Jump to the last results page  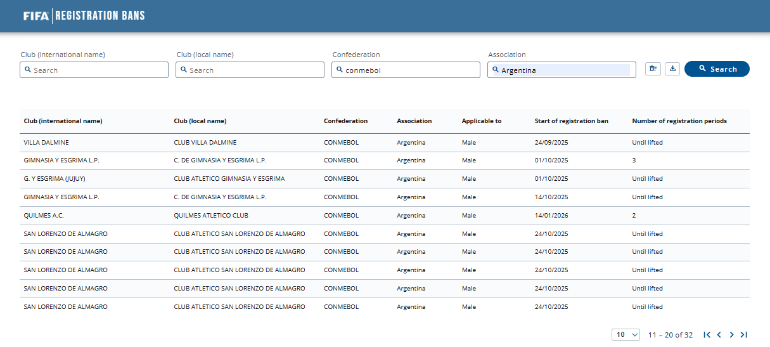click(744, 335)
